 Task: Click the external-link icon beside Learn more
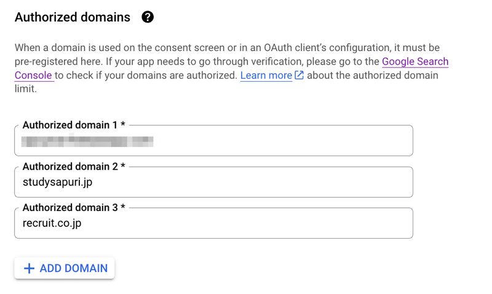(299, 75)
